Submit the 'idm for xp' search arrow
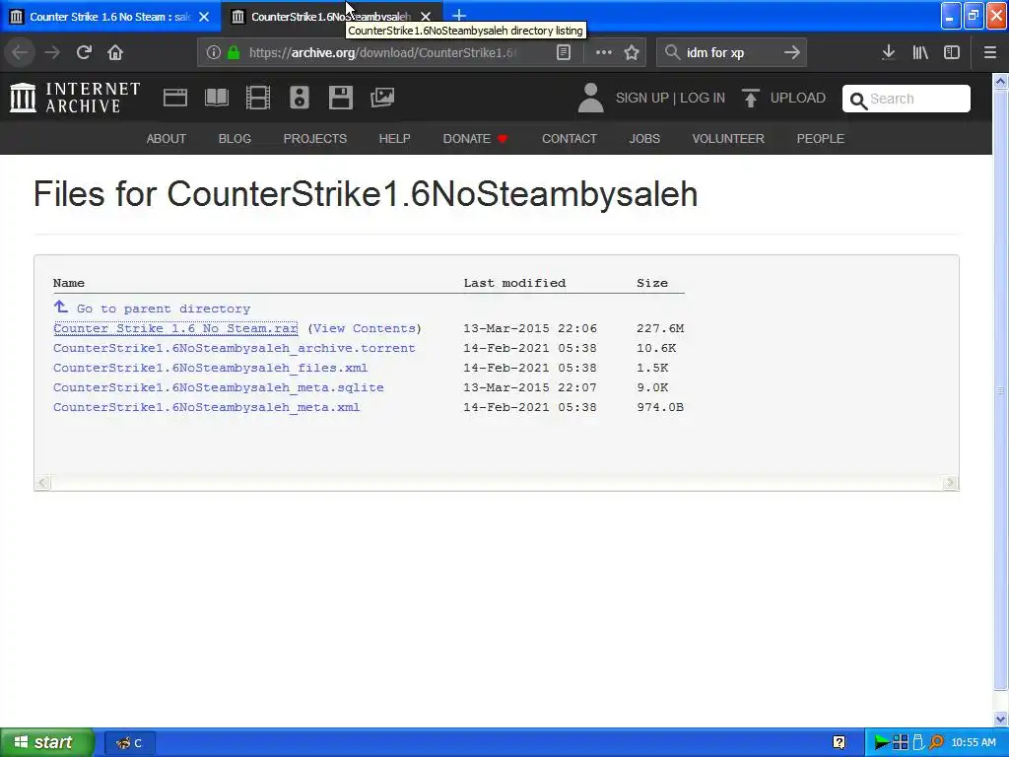Image resolution: width=1009 pixels, height=757 pixels. (x=792, y=53)
